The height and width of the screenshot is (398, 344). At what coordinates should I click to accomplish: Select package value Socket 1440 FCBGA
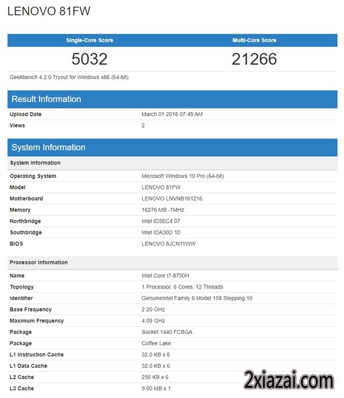tap(167, 332)
